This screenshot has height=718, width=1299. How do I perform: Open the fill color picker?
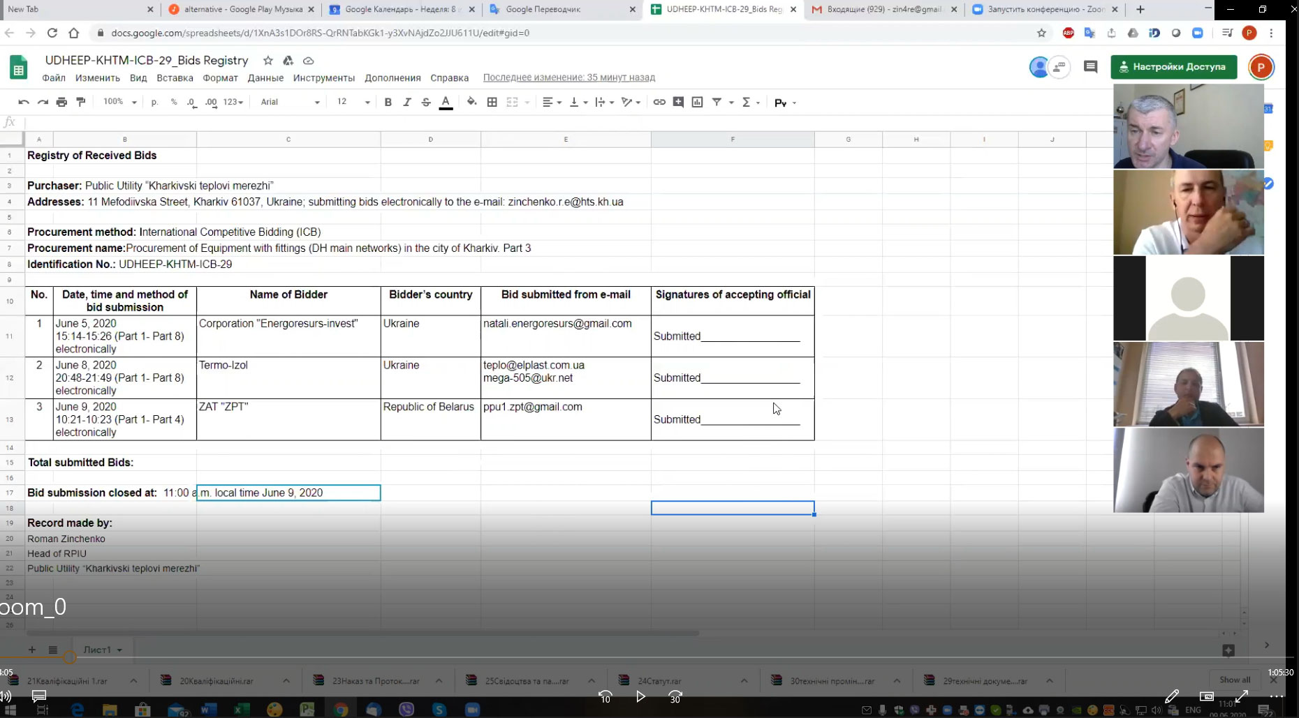click(x=472, y=102)
